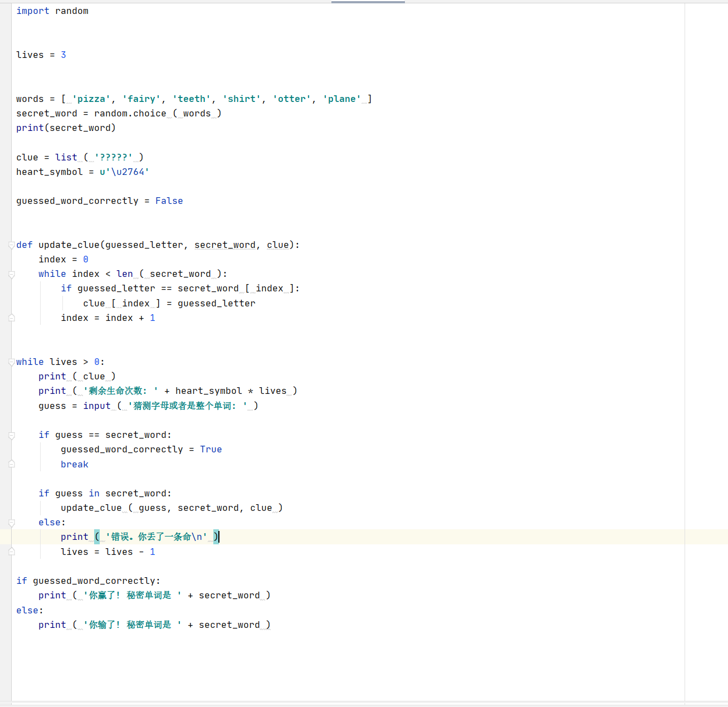Click 'False' in guessed_word_correctly assignment

169,201
